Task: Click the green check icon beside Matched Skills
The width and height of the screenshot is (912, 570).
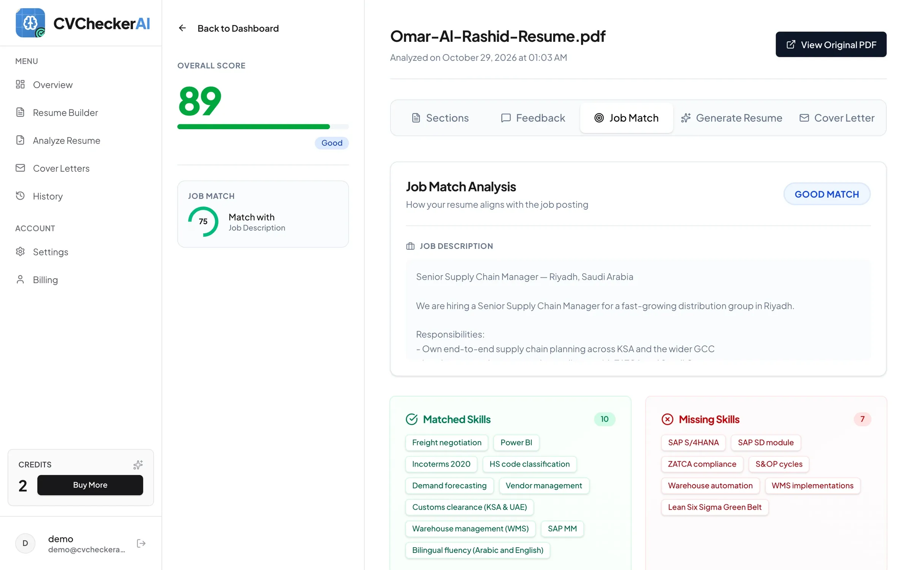Action: click(x=412, y=419)
